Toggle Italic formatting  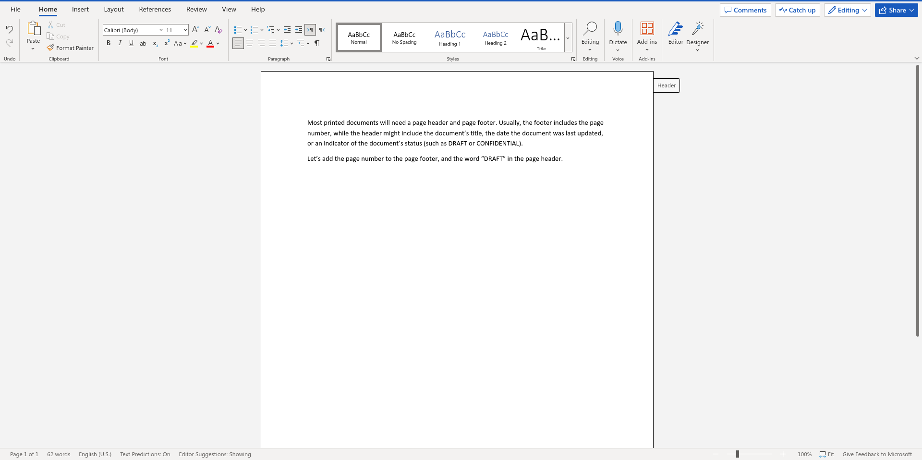pyautogui.click(x=120, y=43)
